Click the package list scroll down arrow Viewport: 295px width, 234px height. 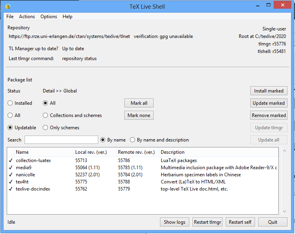(284, 211)
